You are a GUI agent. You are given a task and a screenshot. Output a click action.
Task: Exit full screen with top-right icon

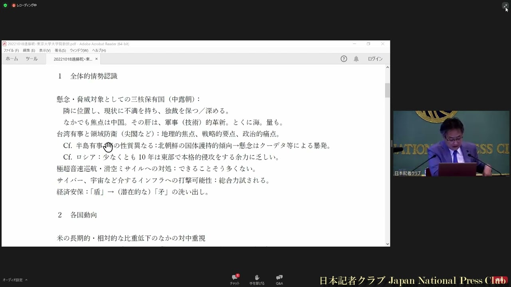[505, 6]
